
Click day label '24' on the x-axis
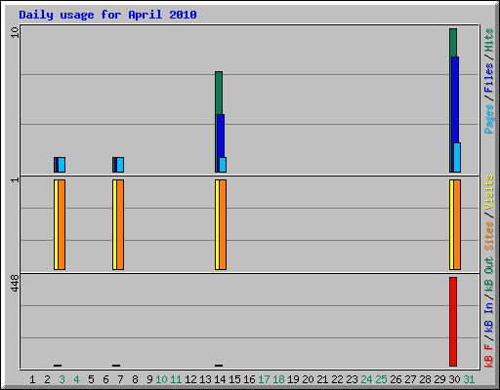coord(366,379)
